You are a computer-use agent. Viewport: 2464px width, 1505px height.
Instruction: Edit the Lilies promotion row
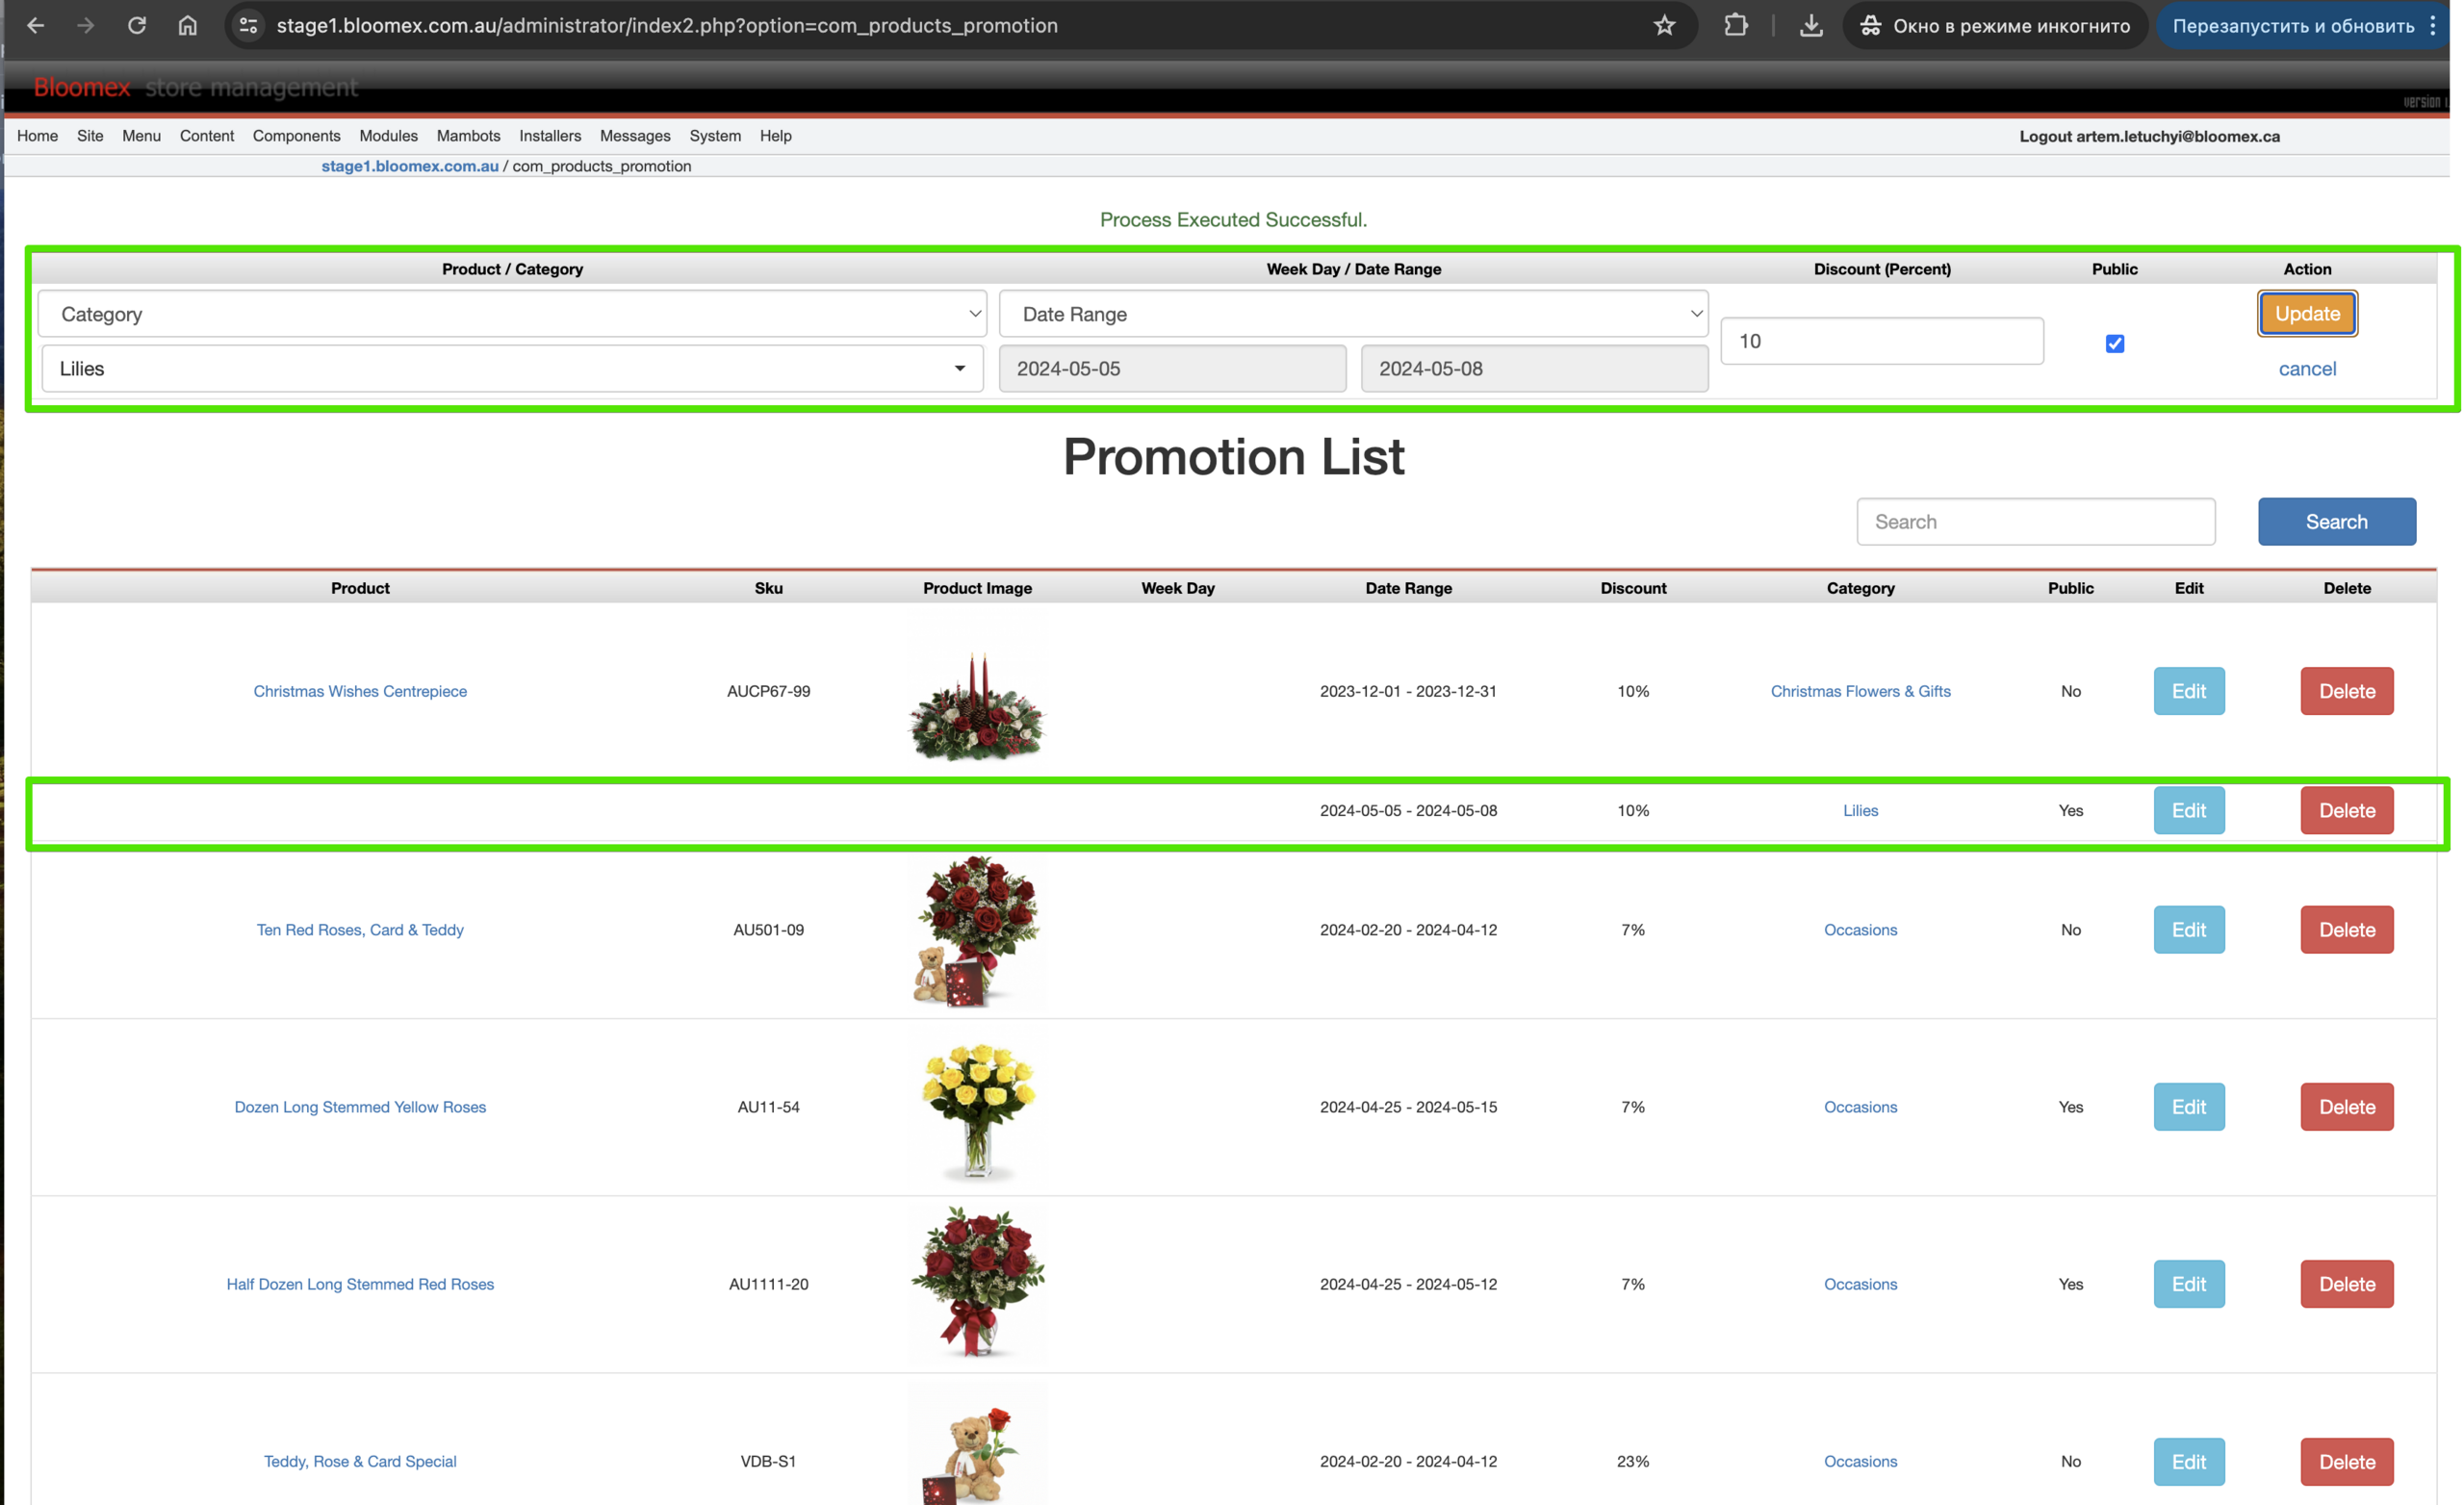coord(2188,810)
